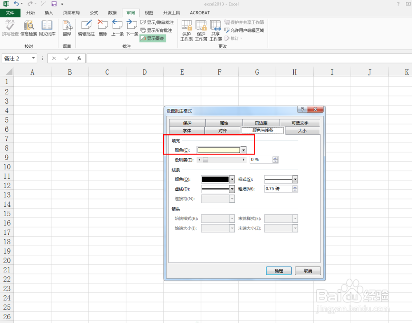Viewport: 412px width, 323px height.
Task: Switch to the 页面布局 ribbon tab
Action: [71, 13]
